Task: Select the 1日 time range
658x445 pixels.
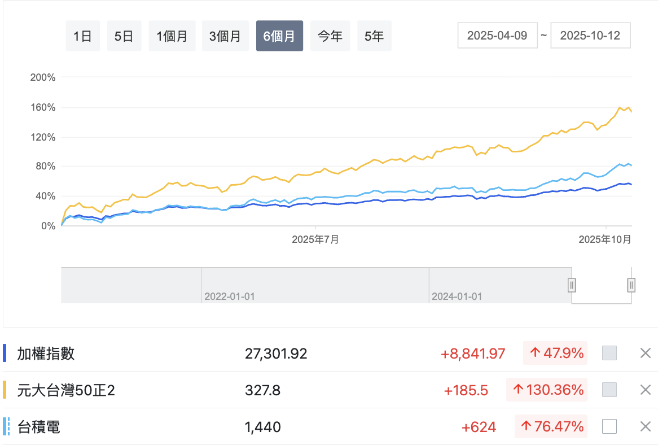Action: [x=82, y=36]
